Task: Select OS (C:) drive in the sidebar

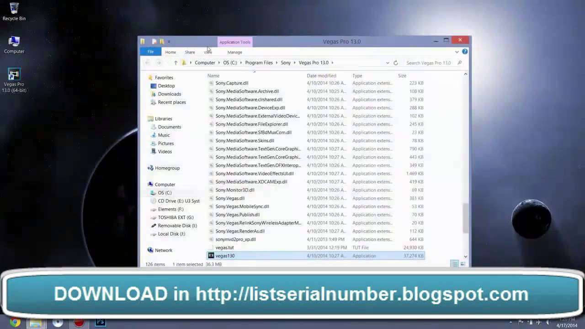Action: (165, 193)
